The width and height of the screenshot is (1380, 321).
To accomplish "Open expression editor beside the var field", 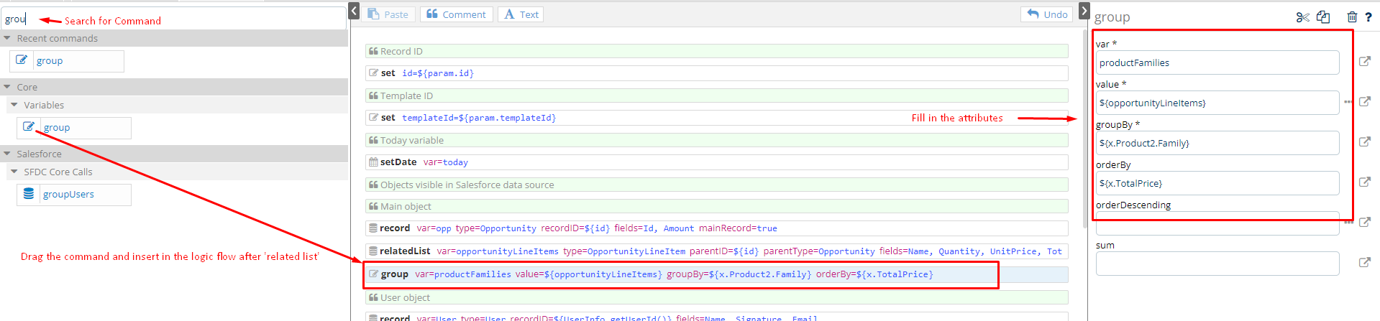I will pos(1364,62).
